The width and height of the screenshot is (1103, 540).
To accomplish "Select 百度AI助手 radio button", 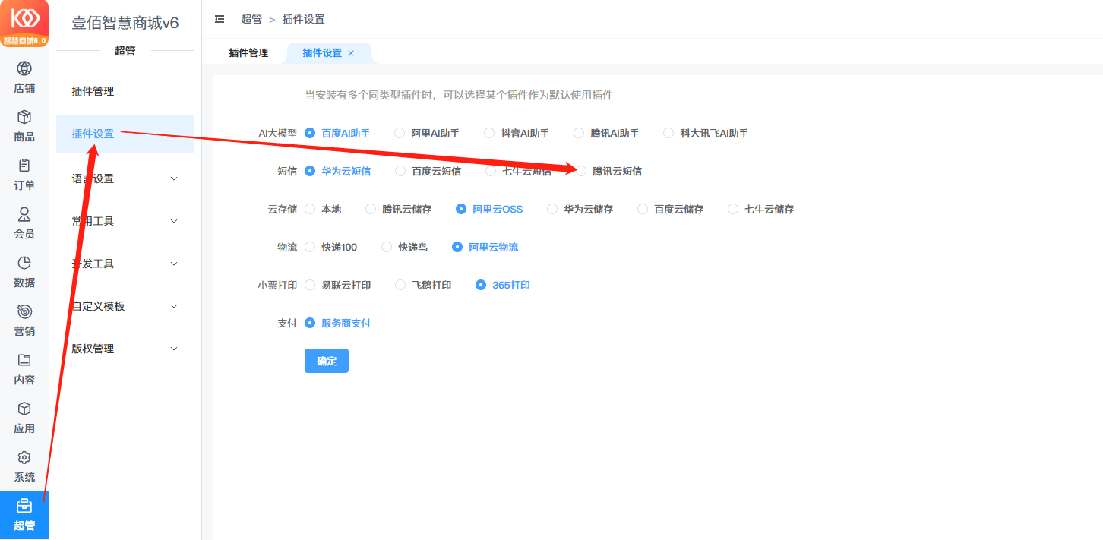I will [x=310, y=133].
